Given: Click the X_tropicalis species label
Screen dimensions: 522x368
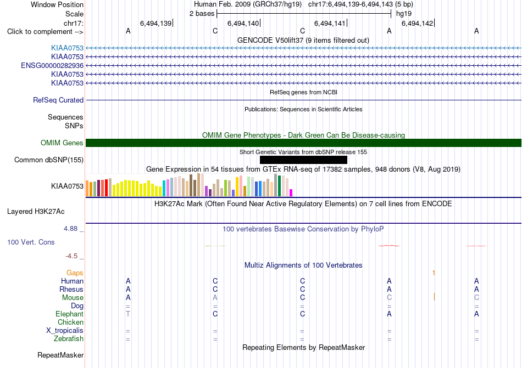Looking at the screenshot, I should (65, 331).
